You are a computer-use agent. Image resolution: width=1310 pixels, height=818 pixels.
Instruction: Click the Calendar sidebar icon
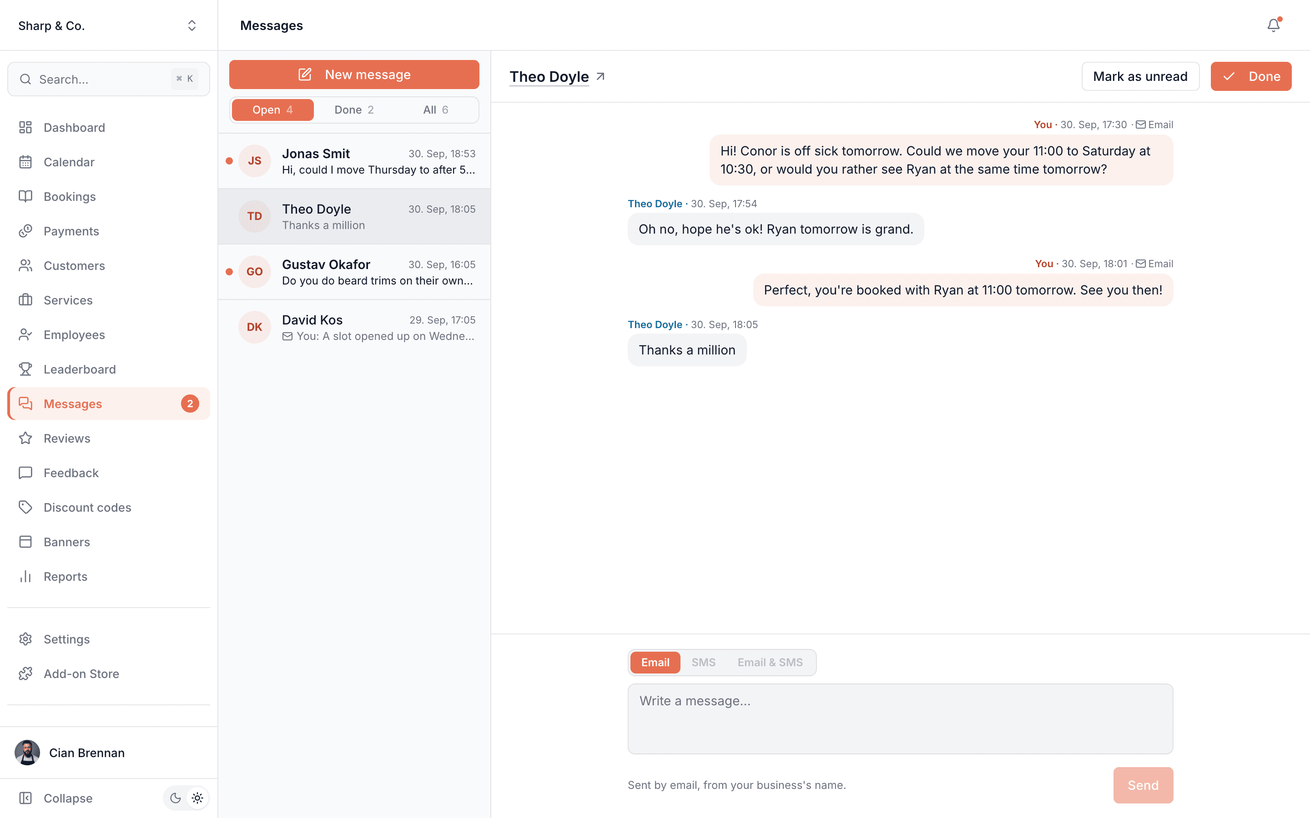(x=25, y=162)
